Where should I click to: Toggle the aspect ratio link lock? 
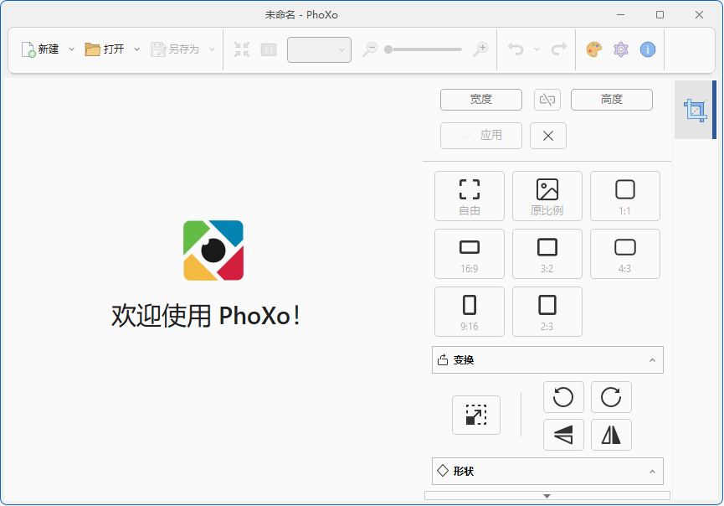click(x=547, y=100)
